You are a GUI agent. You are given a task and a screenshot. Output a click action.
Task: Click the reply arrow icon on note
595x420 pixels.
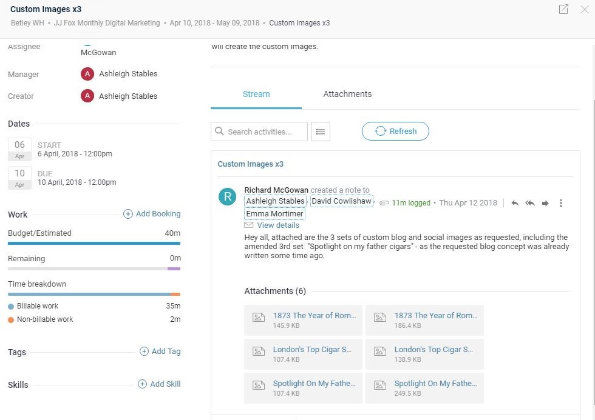tap(515, 203)
